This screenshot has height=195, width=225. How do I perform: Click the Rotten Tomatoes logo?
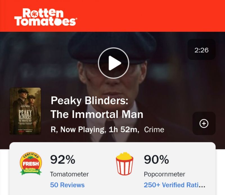[46, 17]
